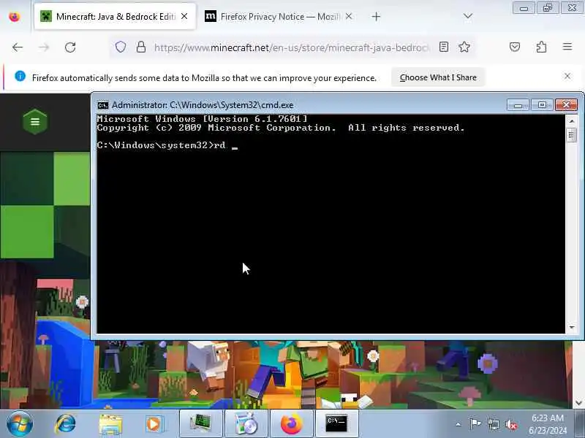Launch Internet Explorer from taskbar
The width and height of the screenshot is (585, 438).
tap(66, 423)
